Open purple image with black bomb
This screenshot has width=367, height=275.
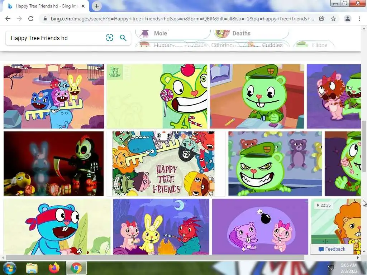pos(260,227)
